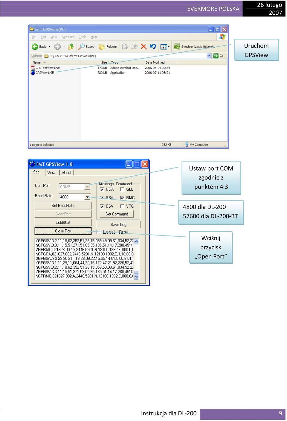Open the Com Port COM5 dropdown
The width and height of the screenshot is (287, 421).
click(87, 187)
